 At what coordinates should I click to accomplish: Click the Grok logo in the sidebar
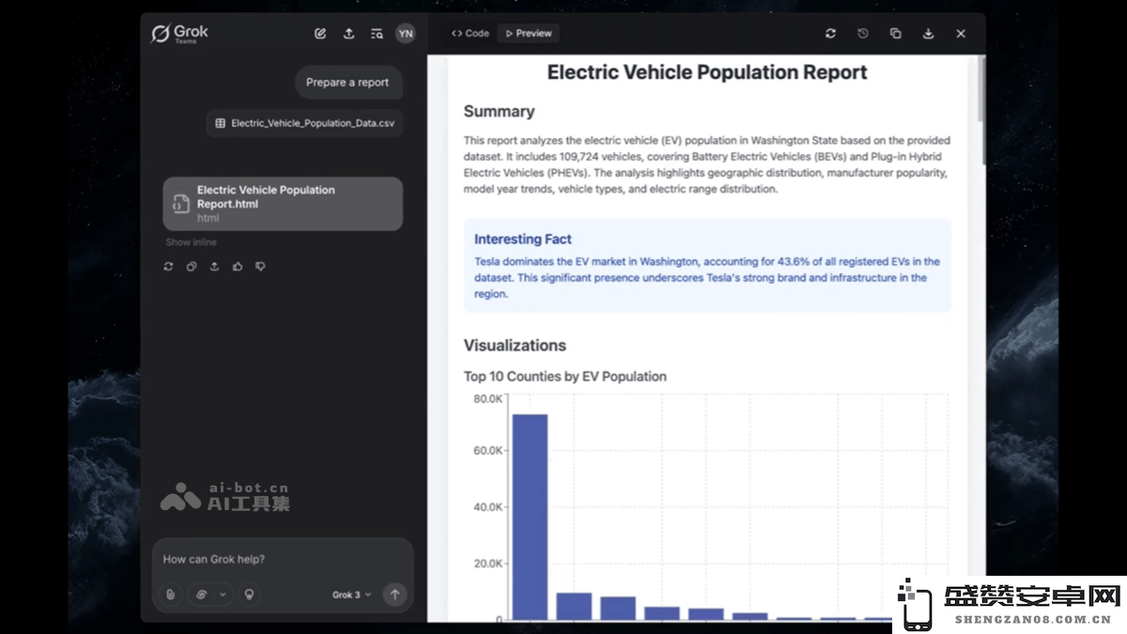point(179,34)
